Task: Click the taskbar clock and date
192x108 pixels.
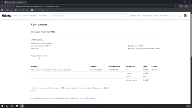Action: click(x=189, y=106)
